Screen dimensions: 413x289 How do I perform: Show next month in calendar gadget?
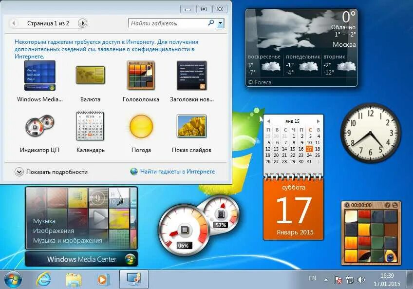click(318, 121)
